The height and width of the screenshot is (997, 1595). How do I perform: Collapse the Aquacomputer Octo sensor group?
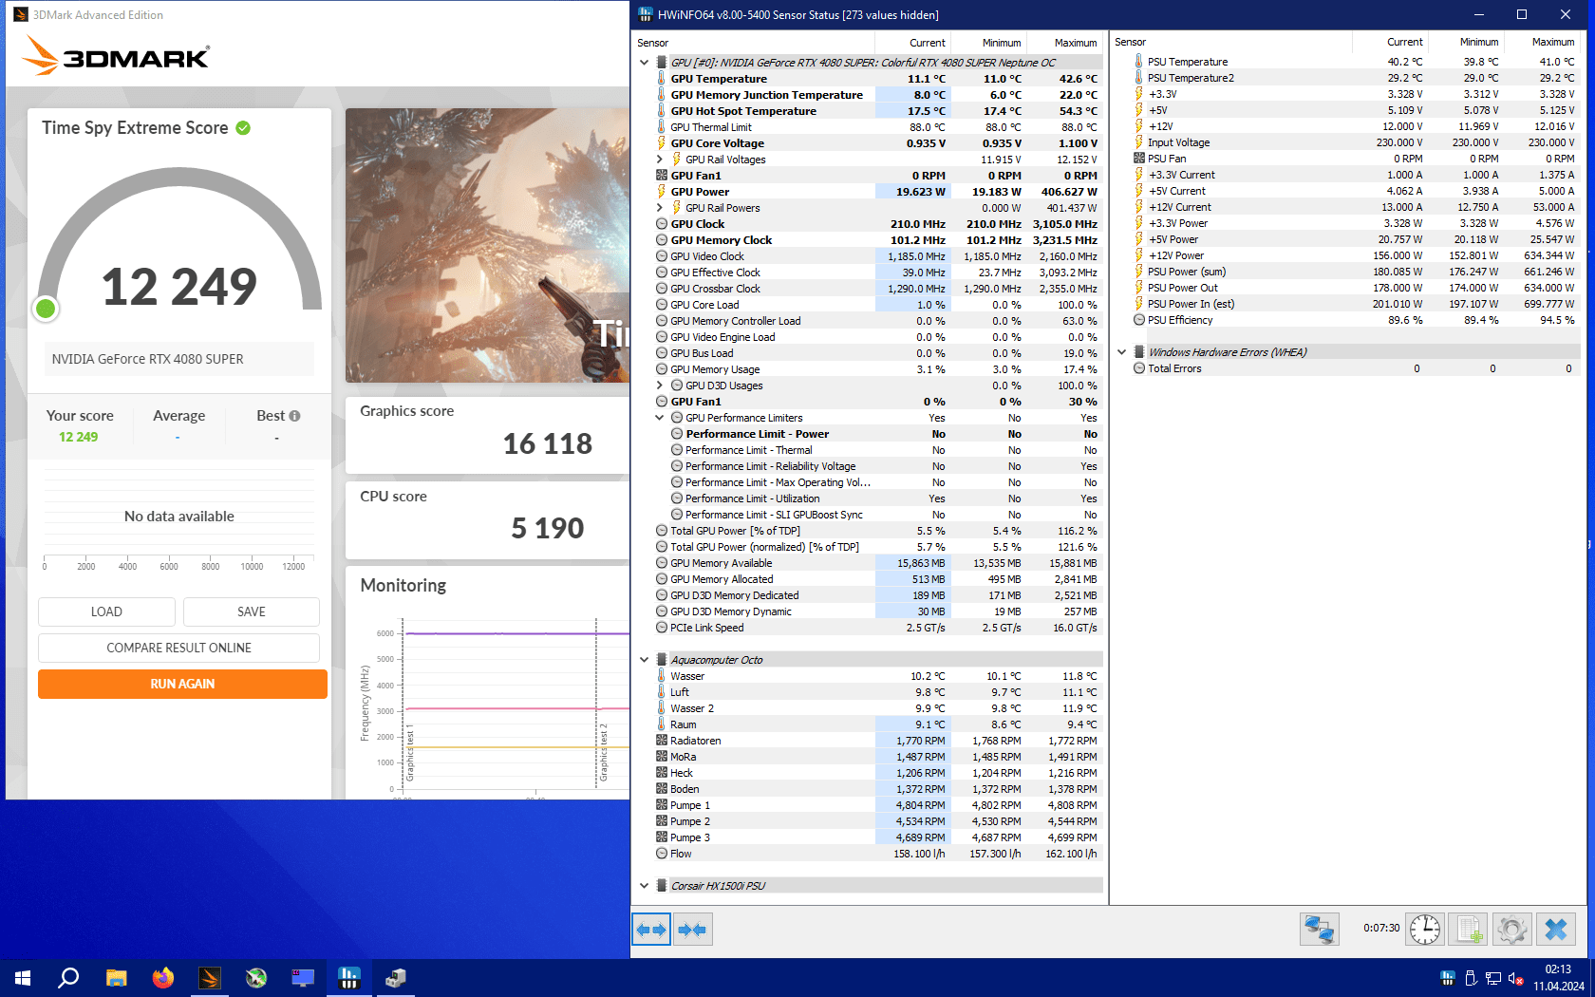645,660
